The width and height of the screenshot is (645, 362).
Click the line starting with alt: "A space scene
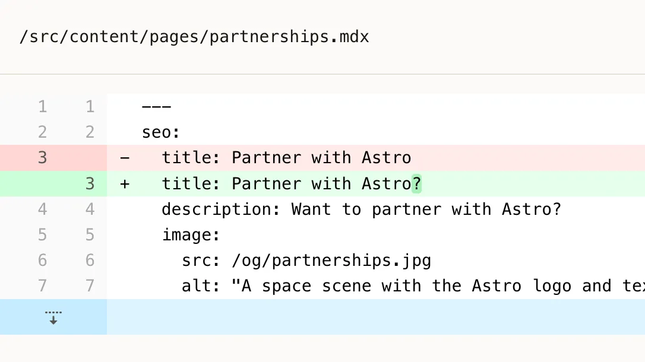[x=413, y=286]
